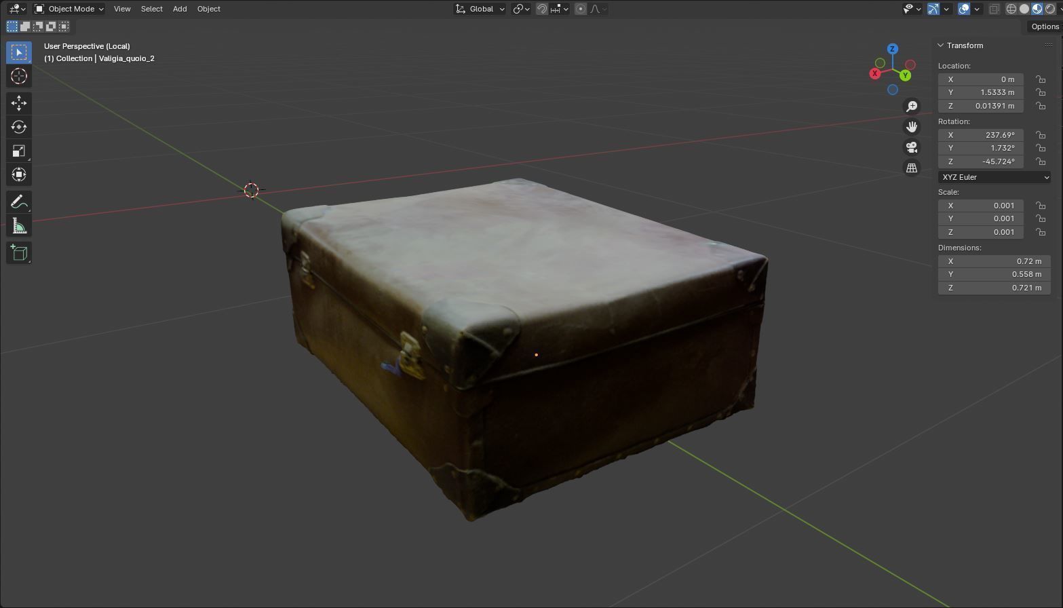Click the Location Y field 1.5333 m
The height and width of the screenshot is (608, 1063).
981,92
